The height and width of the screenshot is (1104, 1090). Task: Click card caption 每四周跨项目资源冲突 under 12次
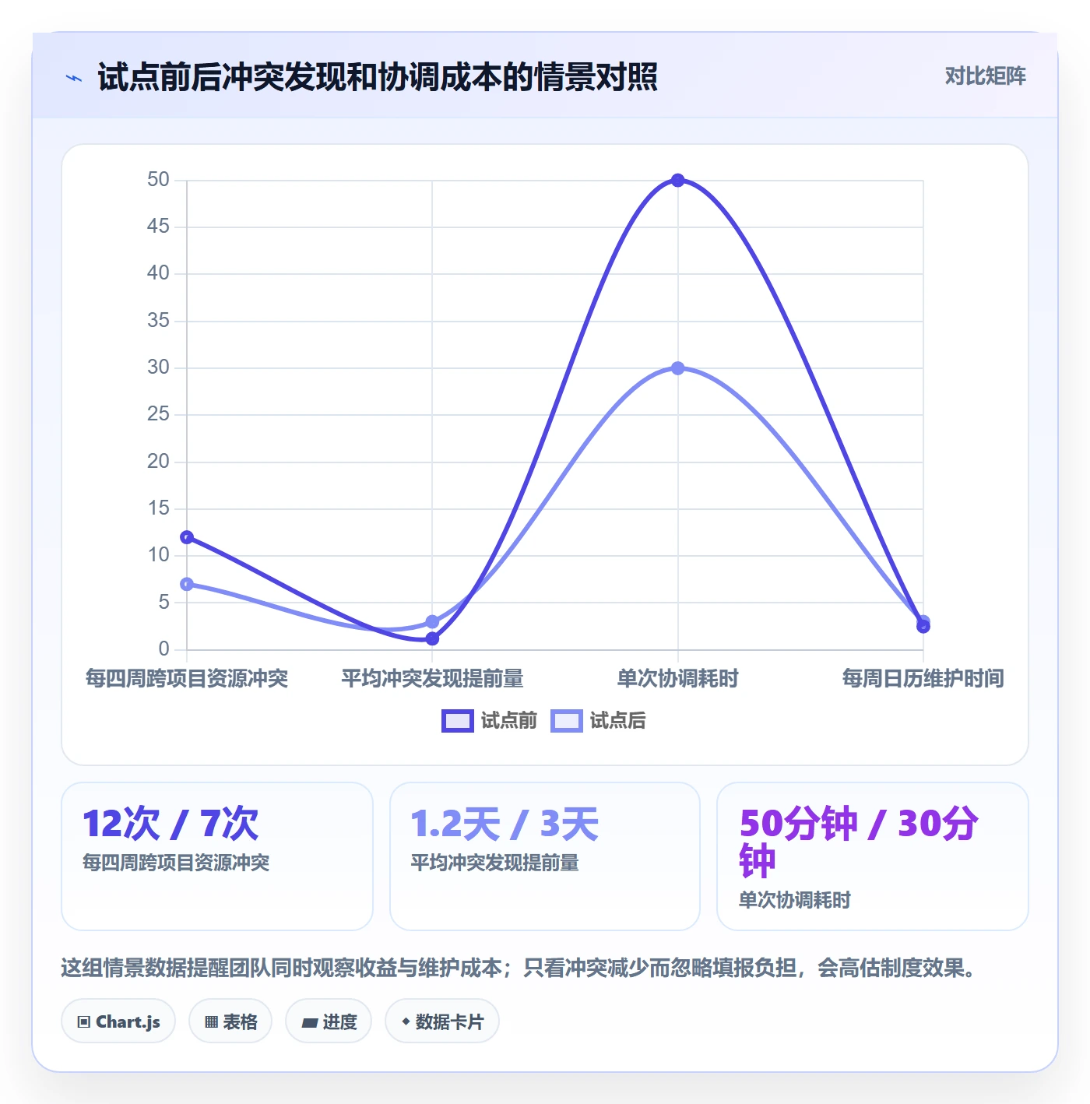176,863
